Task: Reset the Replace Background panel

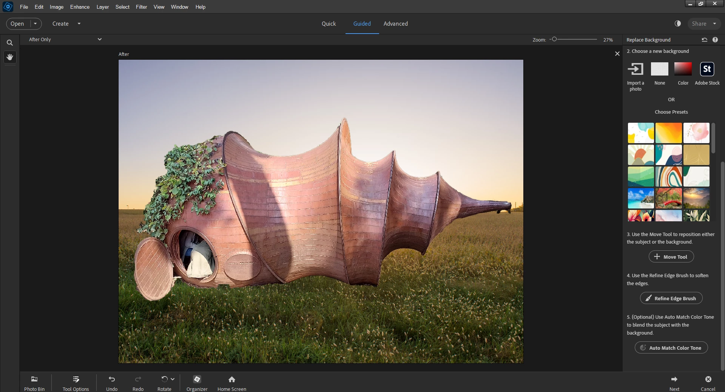Action: pos(704,40)
